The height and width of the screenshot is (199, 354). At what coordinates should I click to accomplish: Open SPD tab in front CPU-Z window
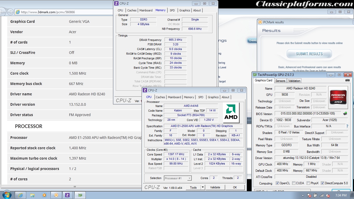point(201,97)
